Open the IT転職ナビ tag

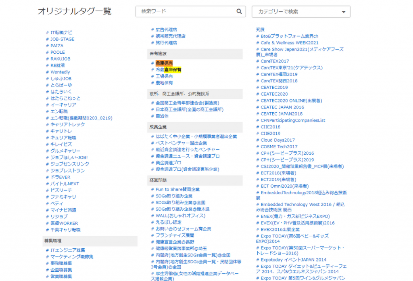pyautogui.click(x=61, y=32)
